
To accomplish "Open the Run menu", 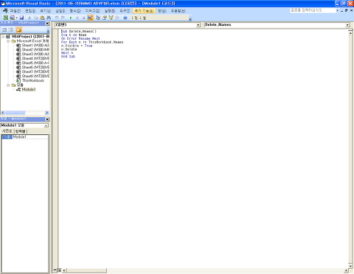I will click(x=110, y=11).
